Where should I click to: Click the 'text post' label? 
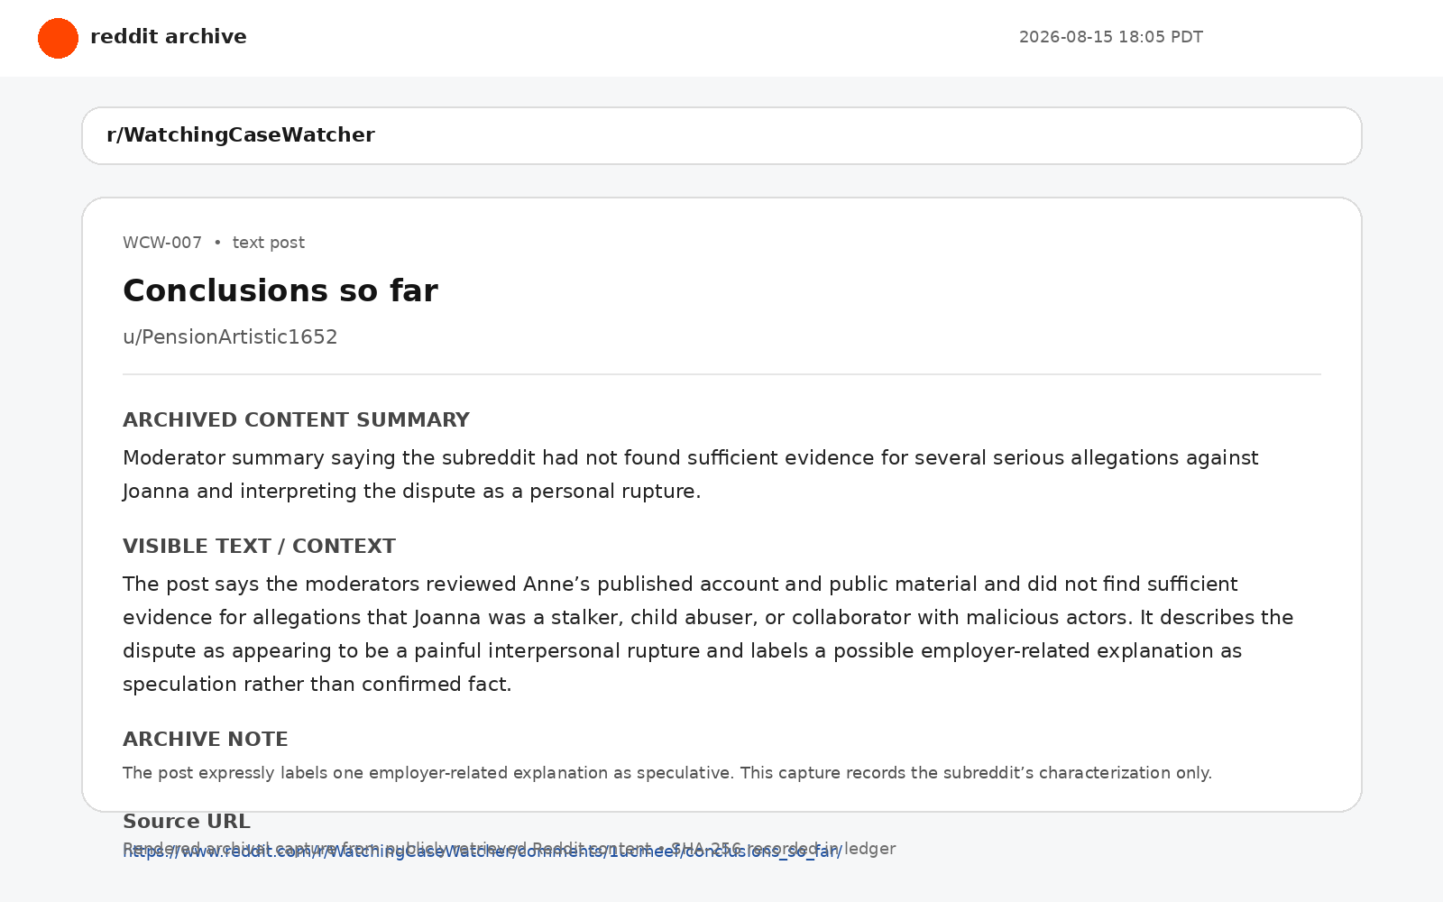269,243
